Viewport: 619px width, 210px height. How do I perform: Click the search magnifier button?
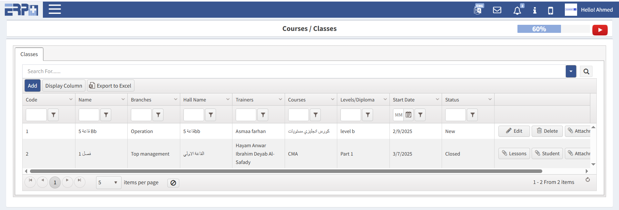[586, 72]
